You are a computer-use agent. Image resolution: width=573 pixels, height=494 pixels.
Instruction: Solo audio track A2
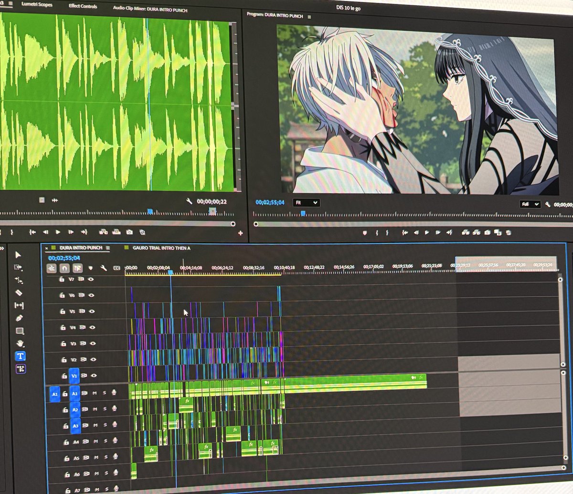coord(105,409)
